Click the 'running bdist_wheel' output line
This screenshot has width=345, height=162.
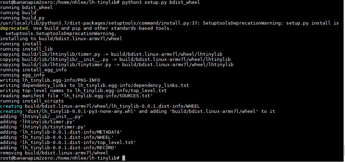tap(26, 8)
